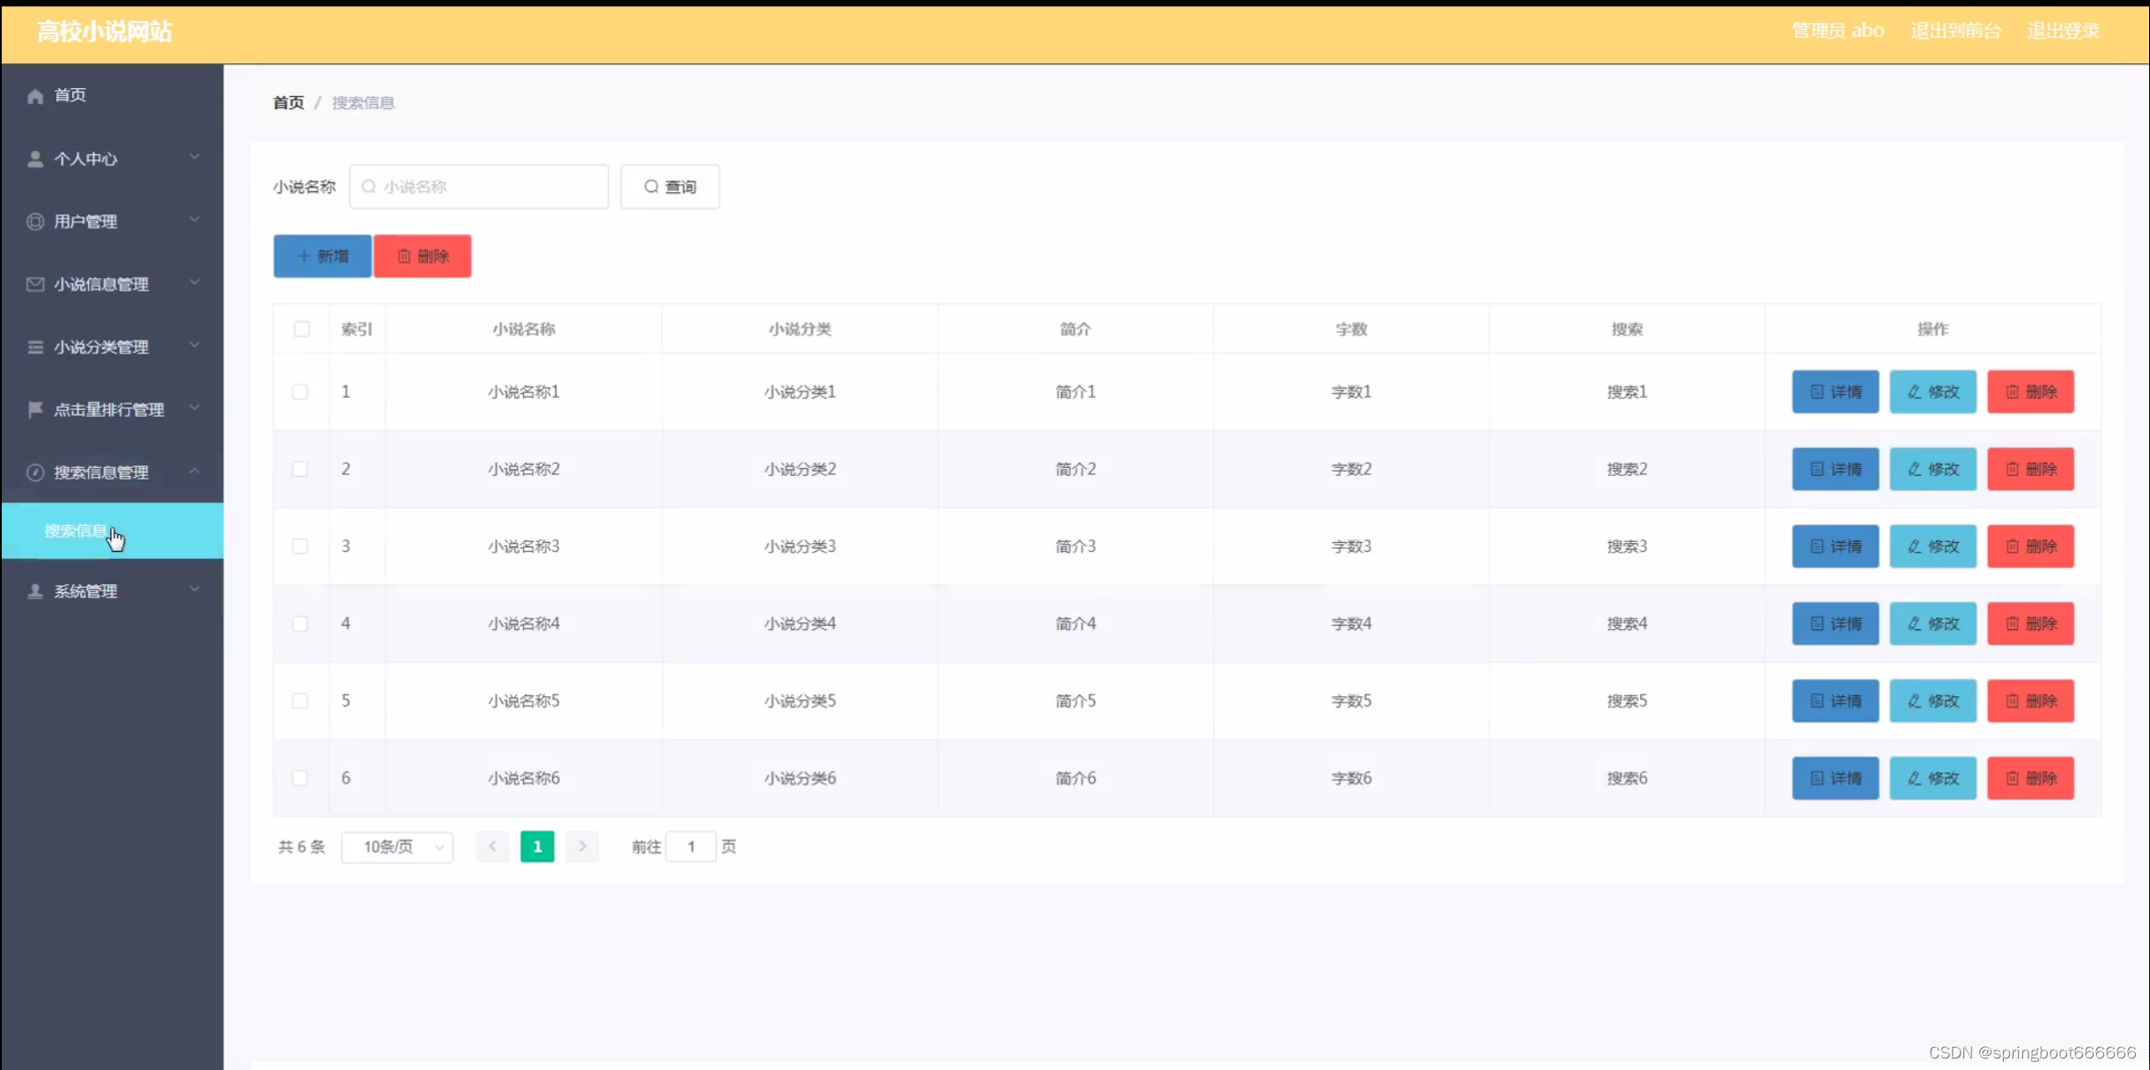Click the blue 新增 button

click(x=322, y=256)
